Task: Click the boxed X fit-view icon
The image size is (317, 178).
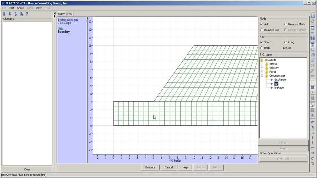Action: click(313, 45)
